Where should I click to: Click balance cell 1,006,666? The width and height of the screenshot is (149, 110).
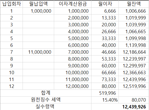pos(134,11)
